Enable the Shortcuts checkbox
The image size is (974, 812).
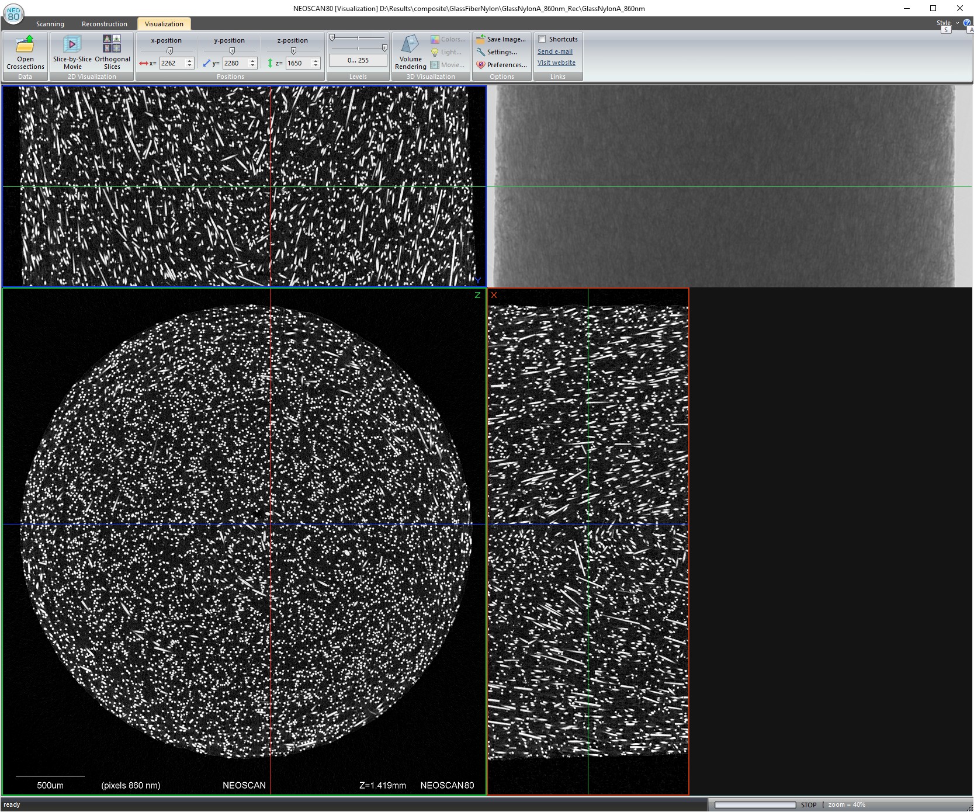[x=542, y=39]
